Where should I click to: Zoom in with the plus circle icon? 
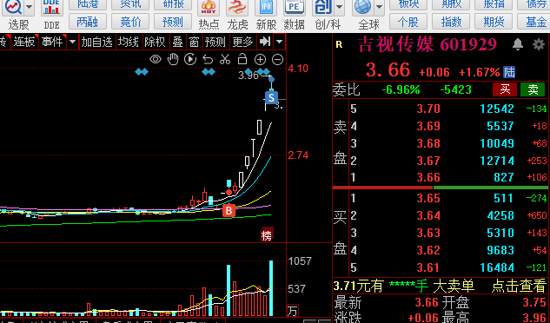[260, 60]
